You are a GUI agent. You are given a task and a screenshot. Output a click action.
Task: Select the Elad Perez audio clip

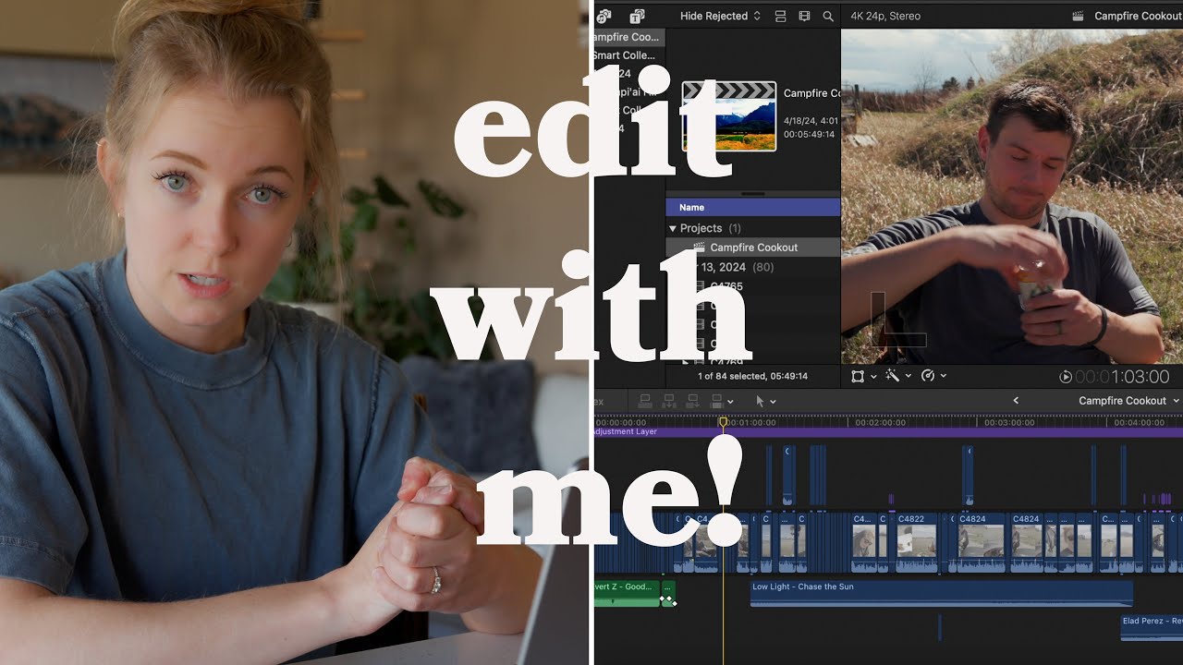point(1152,627)
